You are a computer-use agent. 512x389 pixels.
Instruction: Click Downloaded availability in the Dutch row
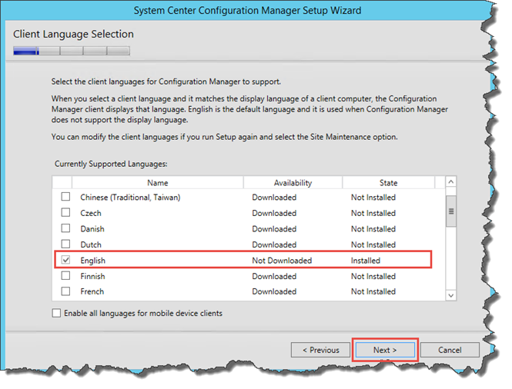tap(274, 244)
